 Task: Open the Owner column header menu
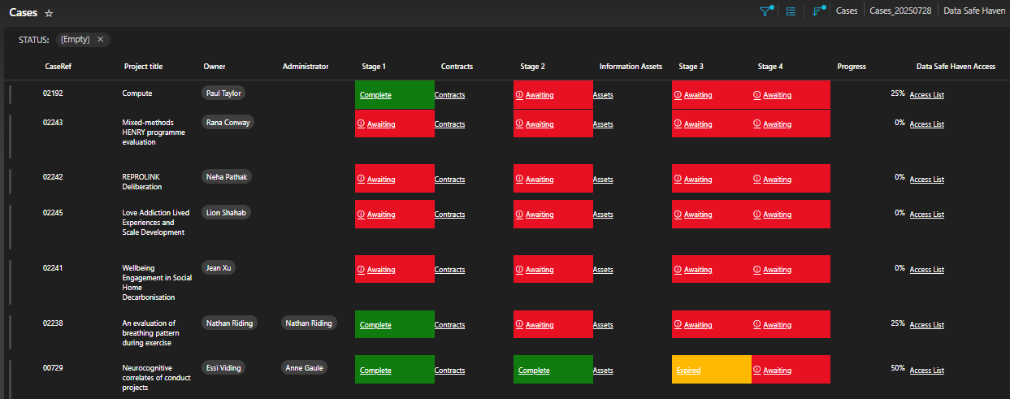215,67
